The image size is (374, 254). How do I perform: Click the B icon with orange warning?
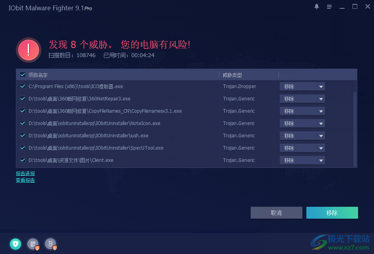pos(51,244)
